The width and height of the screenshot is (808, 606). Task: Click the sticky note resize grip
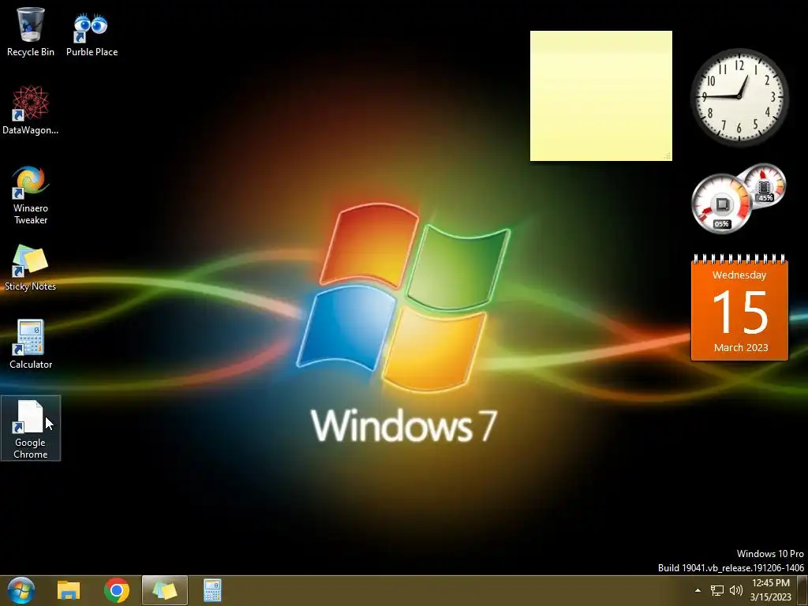point(668,156)
